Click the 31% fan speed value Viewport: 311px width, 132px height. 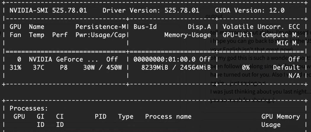(x=15, y=68)
